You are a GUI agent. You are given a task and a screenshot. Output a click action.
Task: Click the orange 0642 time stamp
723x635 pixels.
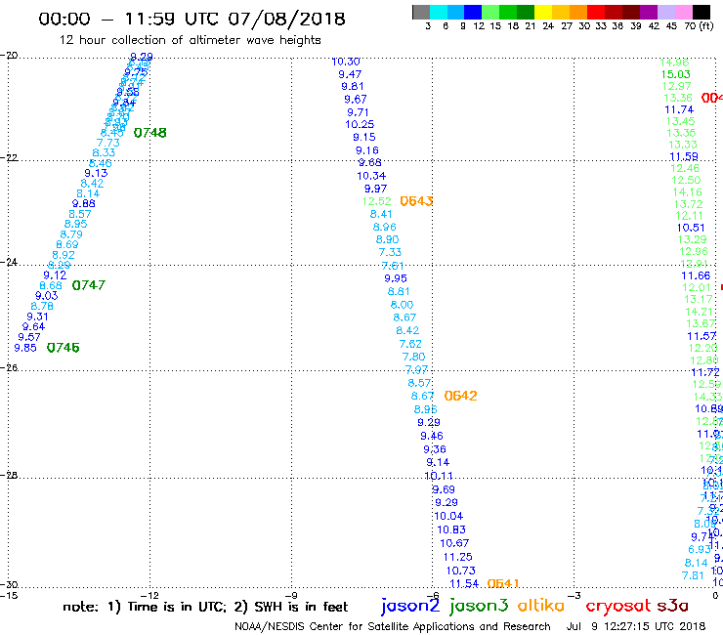[x=460, y=396]
